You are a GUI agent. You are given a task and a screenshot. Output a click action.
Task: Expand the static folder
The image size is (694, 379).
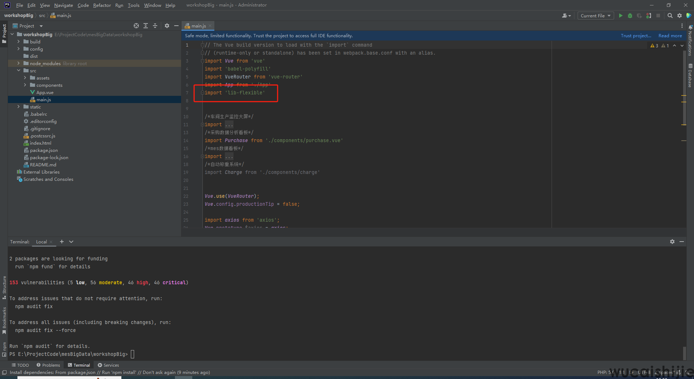pyautogui.click(x=18, y=107)
